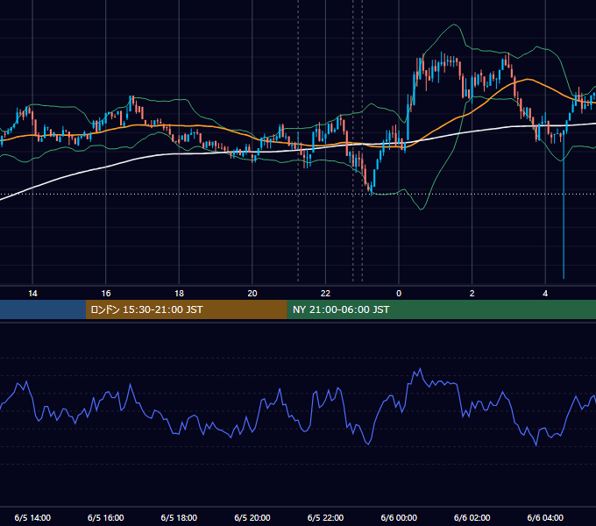Click the 6/5 20:00 date label
This screenshot has height=526, width=596.
[x=252, y=517]
